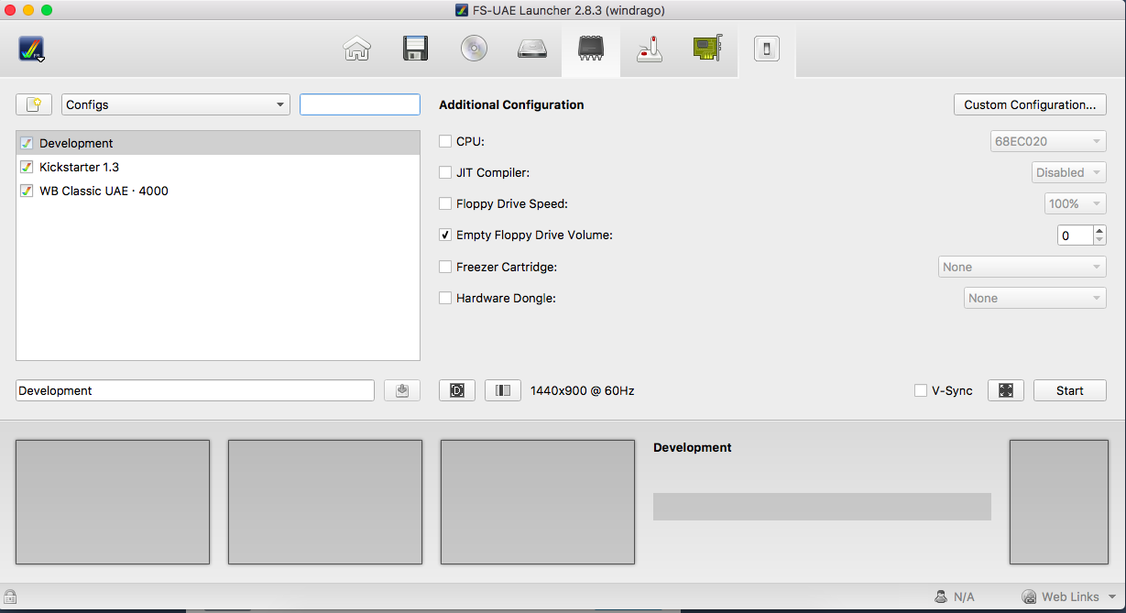The image size is (1126, 613).
Task: Decrease the floppy drive volume with down arrow
Action: 1099,241
